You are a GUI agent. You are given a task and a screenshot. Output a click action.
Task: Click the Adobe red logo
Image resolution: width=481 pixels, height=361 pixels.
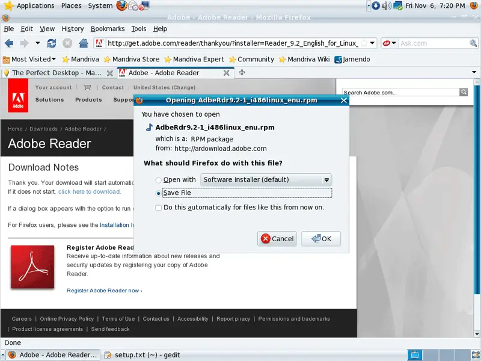[x=18, y=96]
